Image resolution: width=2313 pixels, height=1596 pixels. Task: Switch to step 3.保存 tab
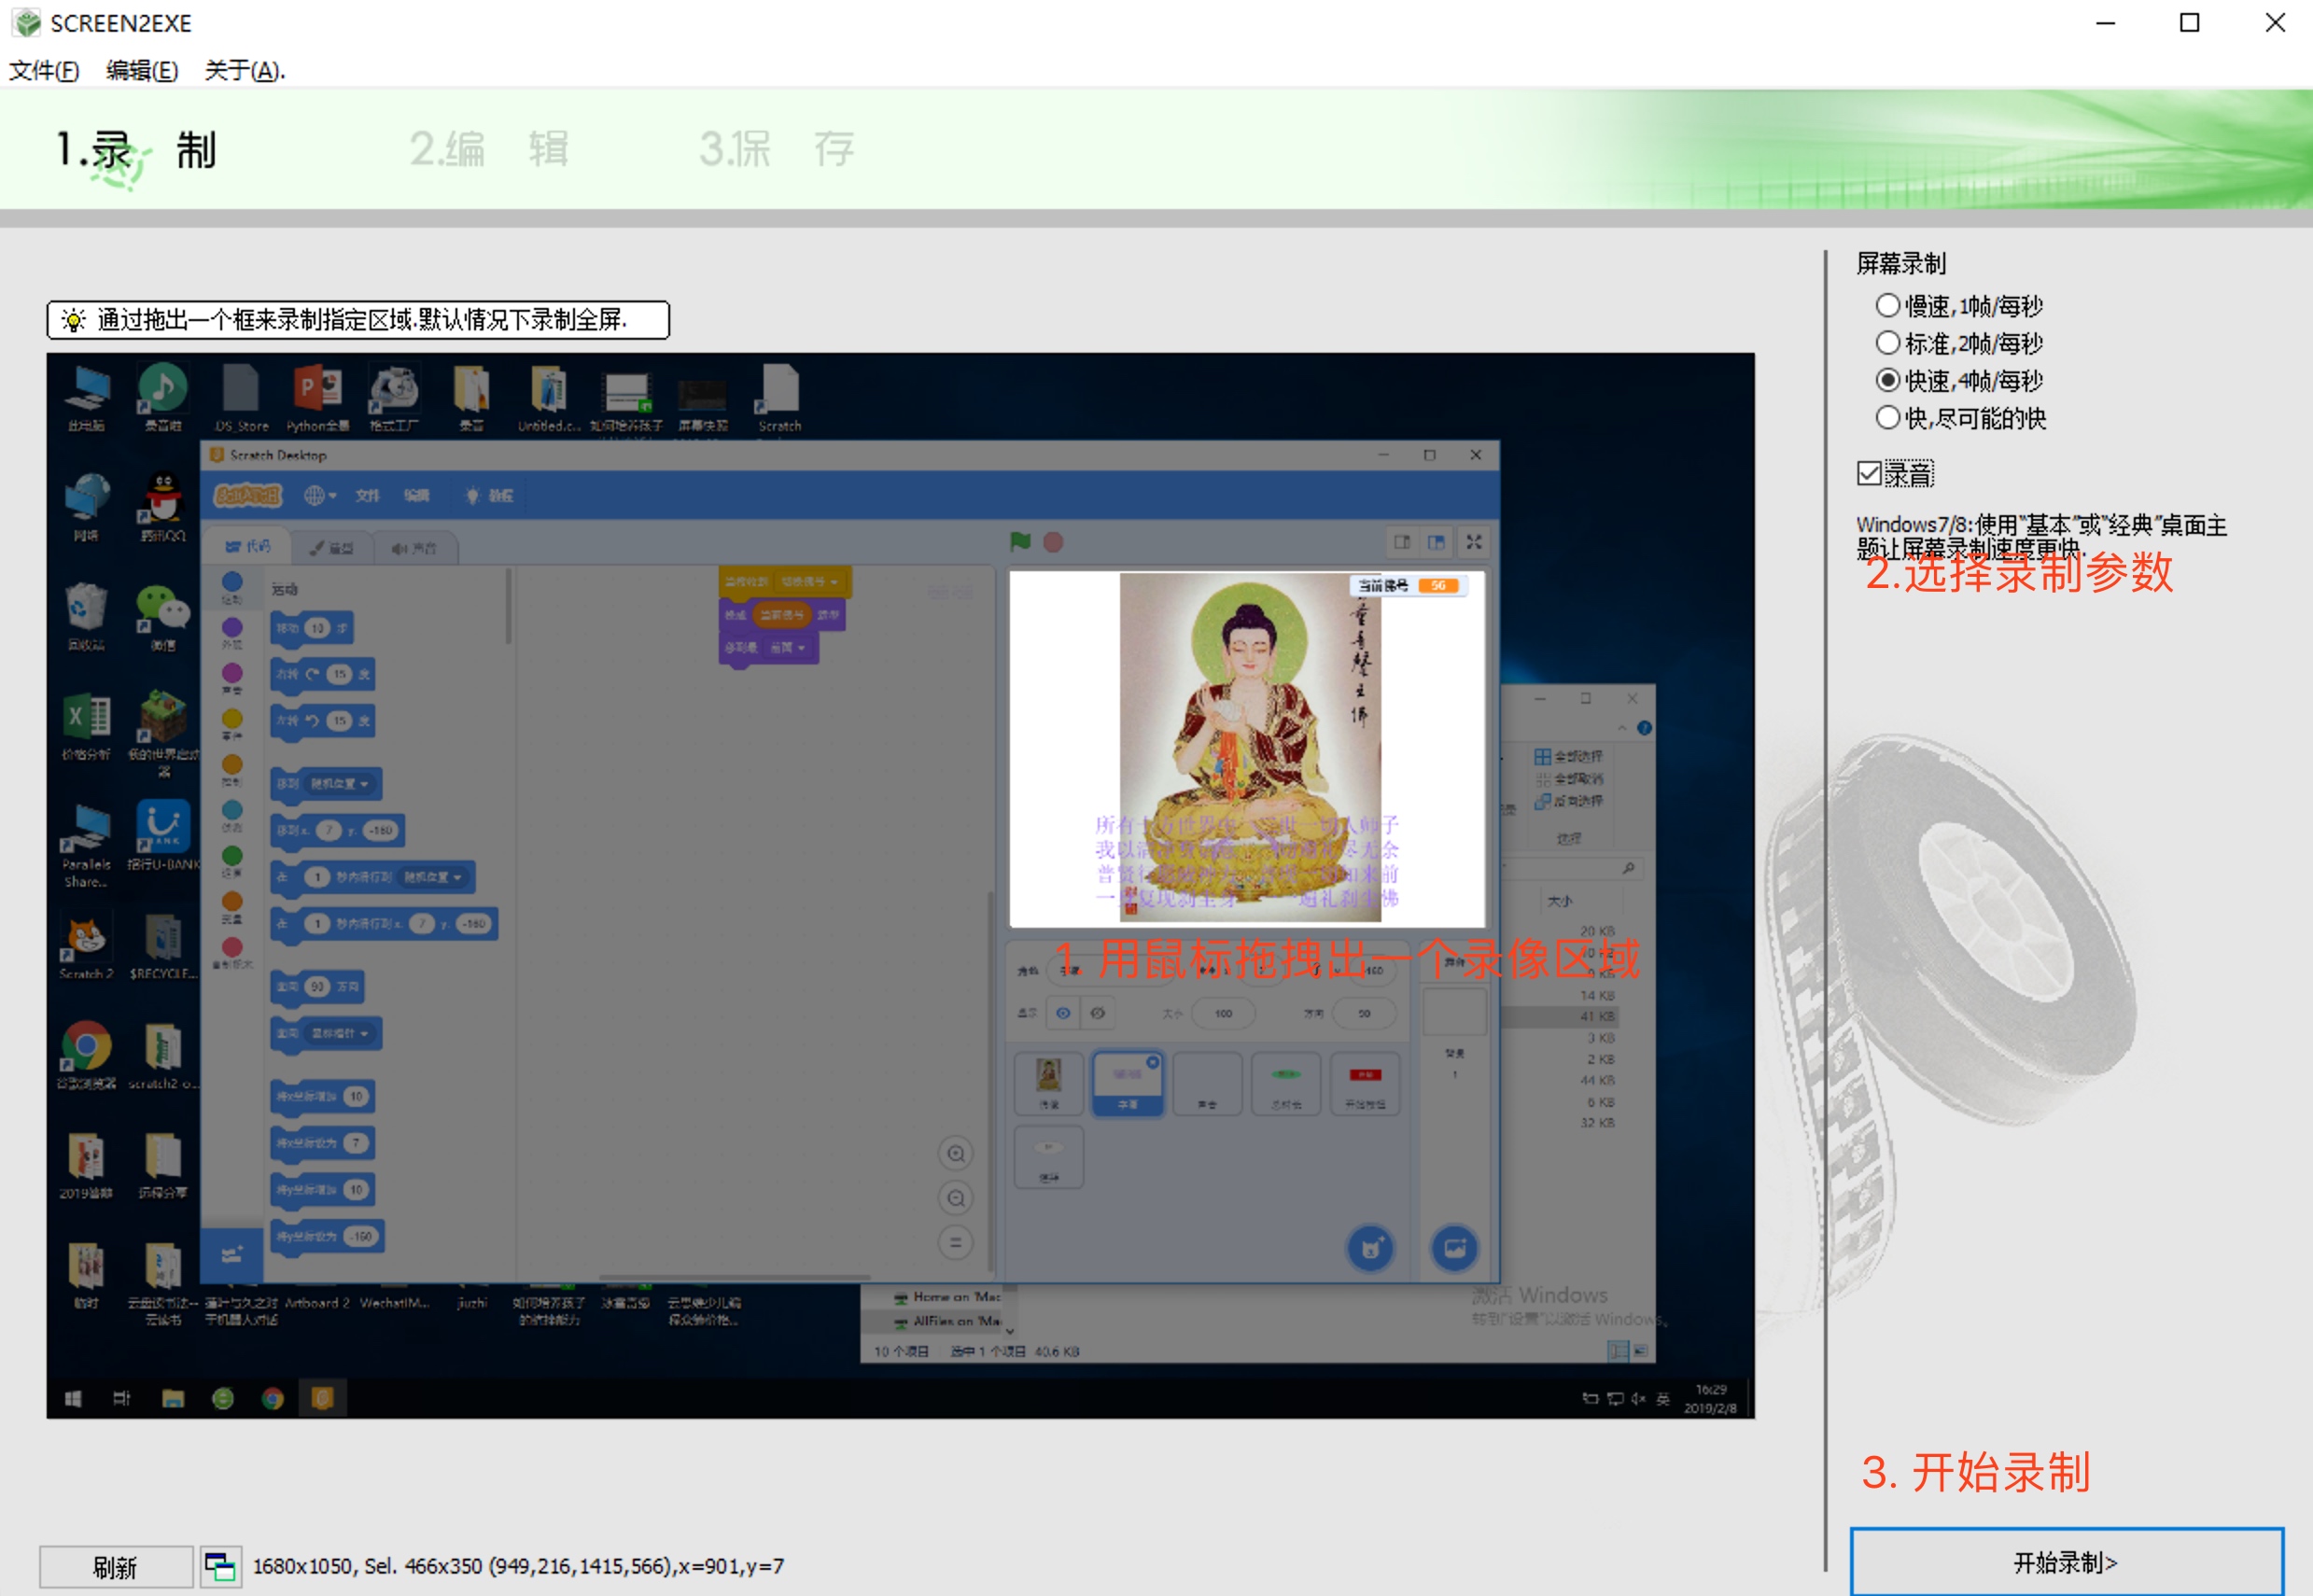776,150
